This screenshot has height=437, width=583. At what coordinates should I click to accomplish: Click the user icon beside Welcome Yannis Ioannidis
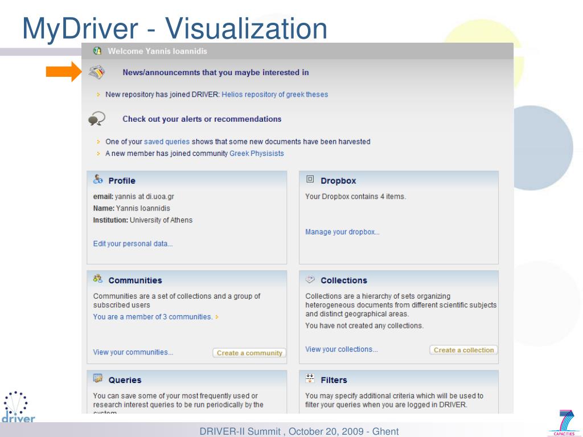[97, 51]
